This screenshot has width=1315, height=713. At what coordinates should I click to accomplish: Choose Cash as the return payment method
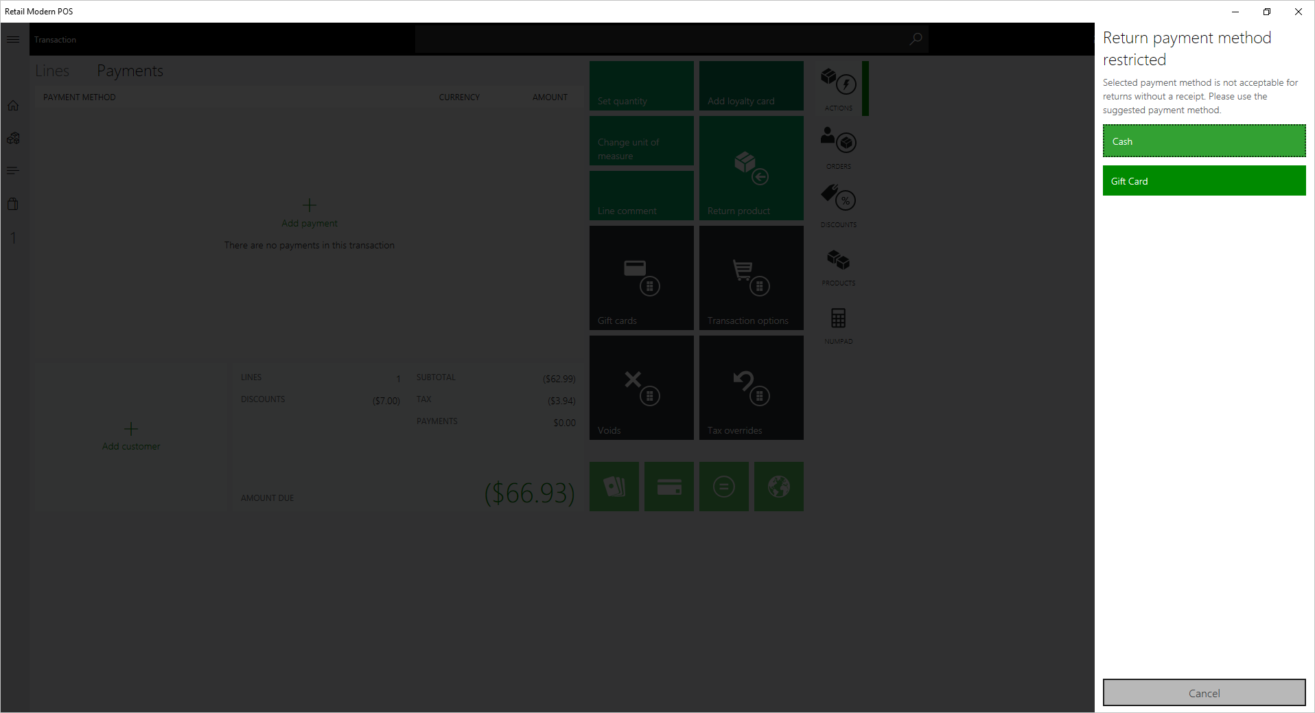pos(1204,141)
